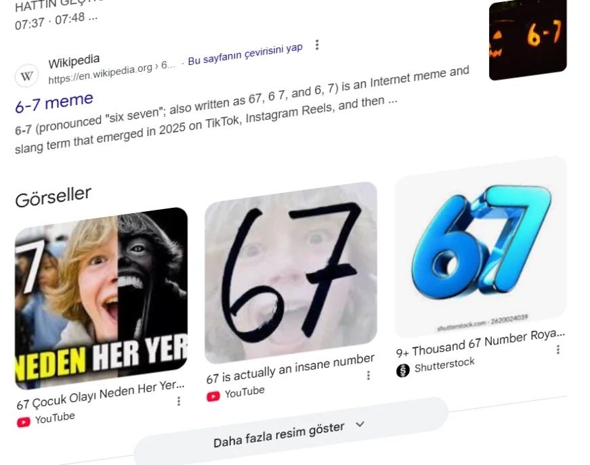Open options for insane number image
This screenshot has height=465, width=590.
(x=368, y=375)
